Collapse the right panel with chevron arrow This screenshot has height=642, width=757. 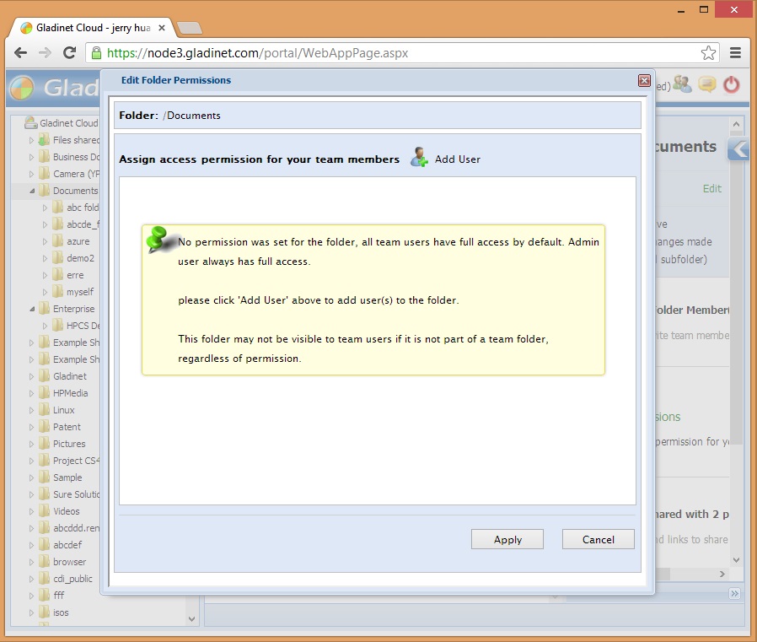click(738, 149)
